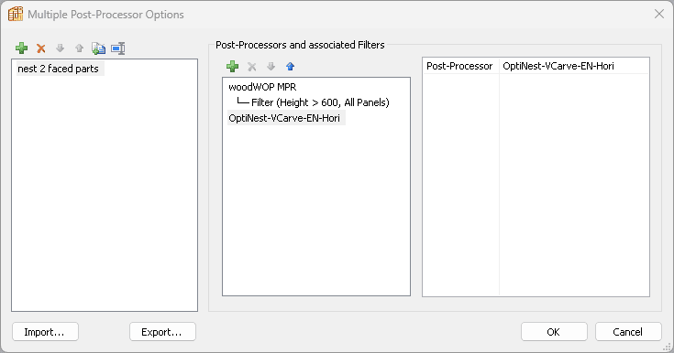Viewport: 674px width, 353px height.
Task: Select the Filter (Height > 600, All Panels) item
Action: (320, 102)
